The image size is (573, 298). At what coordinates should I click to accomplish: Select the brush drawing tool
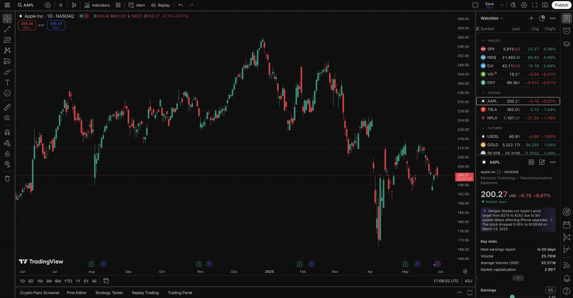(7, 72)
